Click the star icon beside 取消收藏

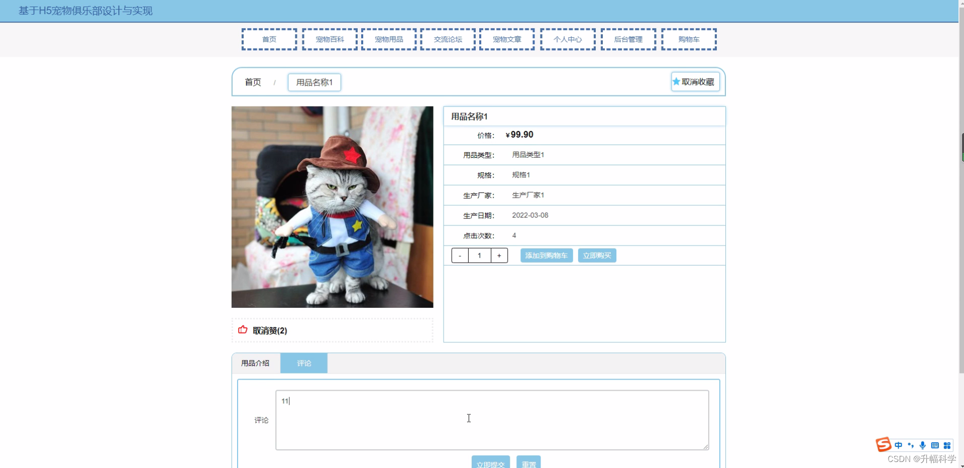(676, 81)
